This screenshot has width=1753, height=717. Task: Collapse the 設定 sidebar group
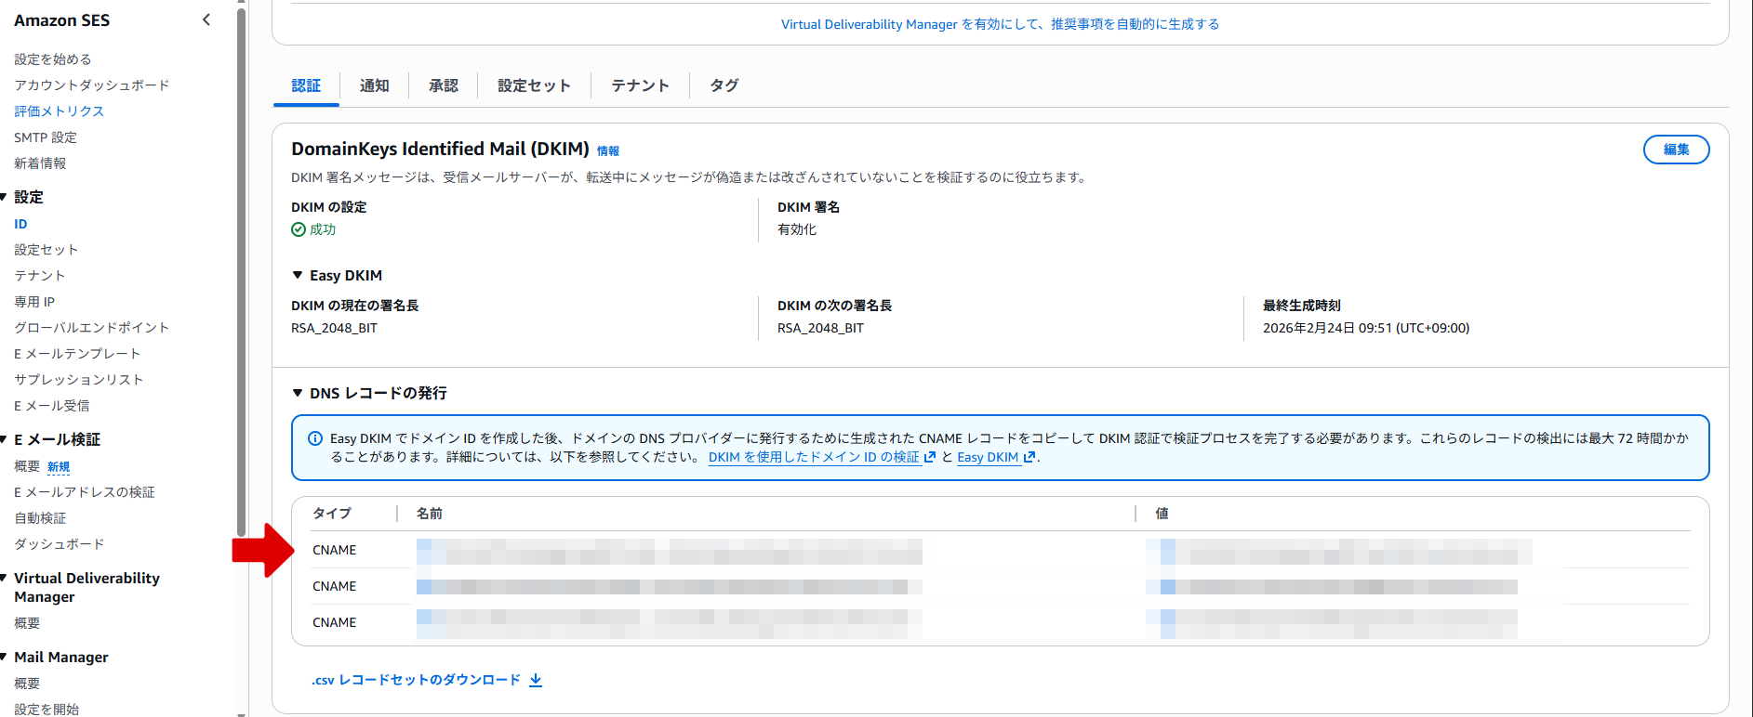click(5, 197)
